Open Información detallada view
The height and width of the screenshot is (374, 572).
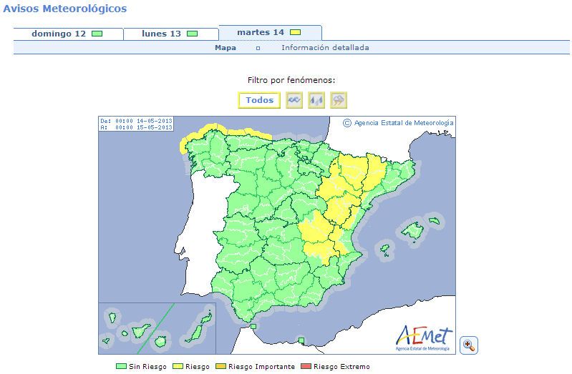pos(325,48)
